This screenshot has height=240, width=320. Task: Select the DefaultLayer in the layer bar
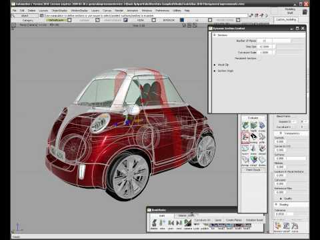56,20
